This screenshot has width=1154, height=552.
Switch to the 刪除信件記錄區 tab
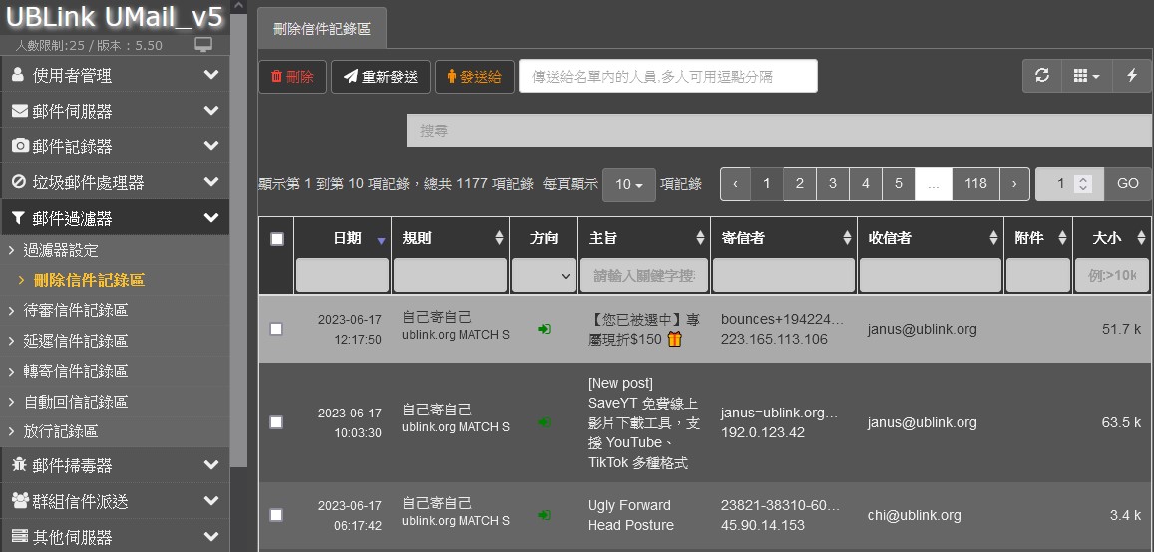pyautogui.click(x=322, y=29)
